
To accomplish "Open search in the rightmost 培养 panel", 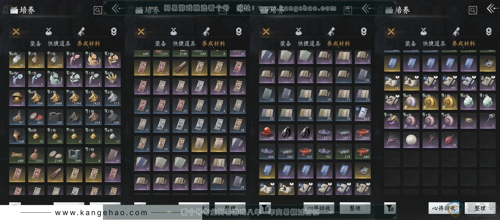I will [473, 10].
